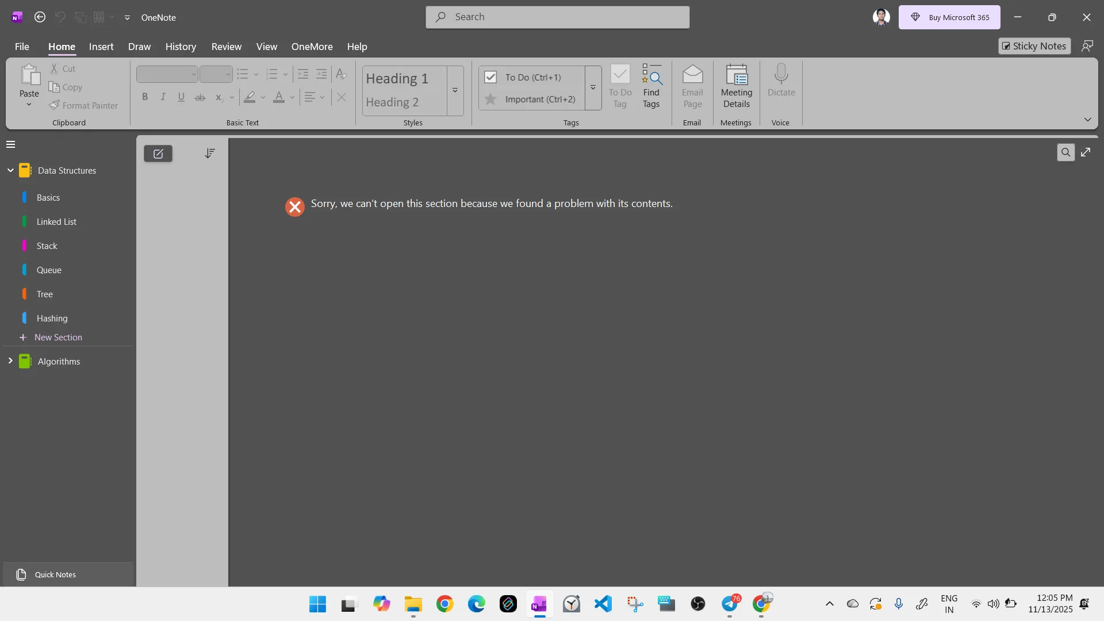The image size is (1104, 621).
Task: Collapse the Data Structures notebook
Action: pos(10,170)
